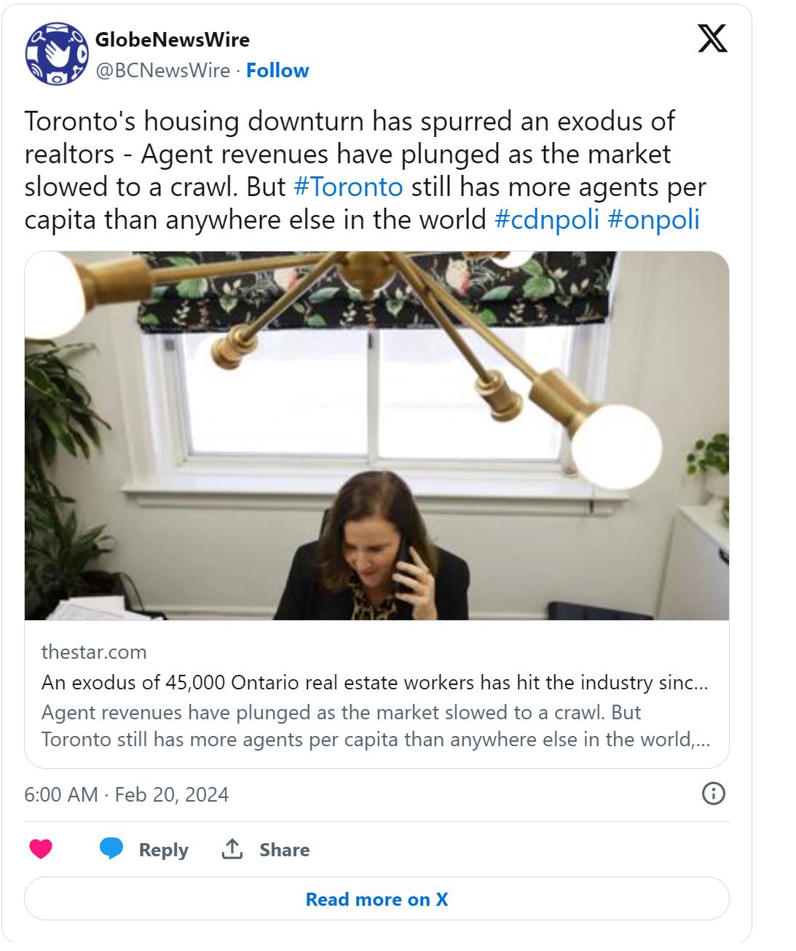
Task: Click the Reply label text
Action: click(163, 850)
